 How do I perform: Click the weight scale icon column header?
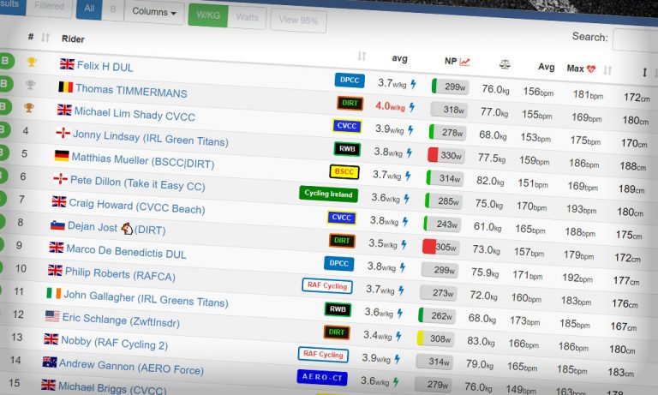coord(505,64)
